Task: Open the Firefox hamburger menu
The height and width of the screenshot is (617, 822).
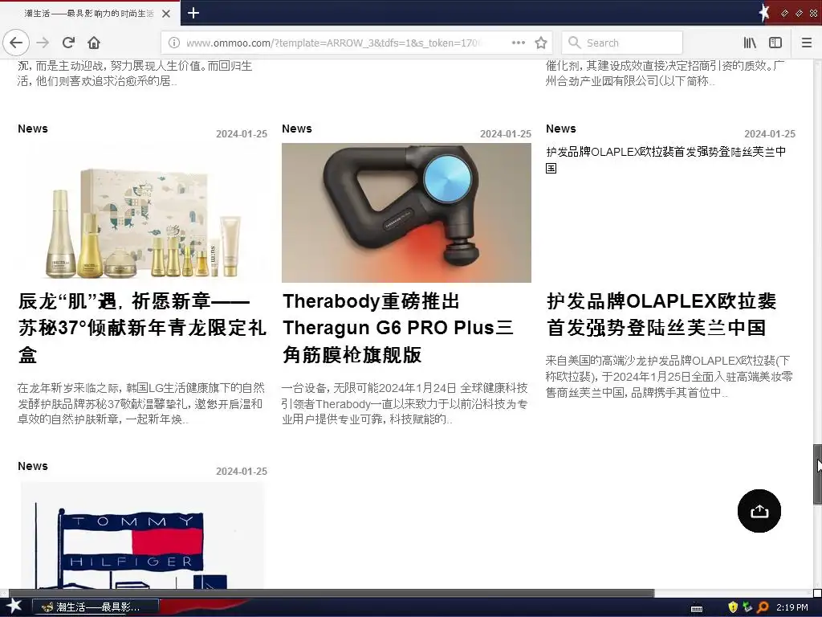Action: [807, 43]
